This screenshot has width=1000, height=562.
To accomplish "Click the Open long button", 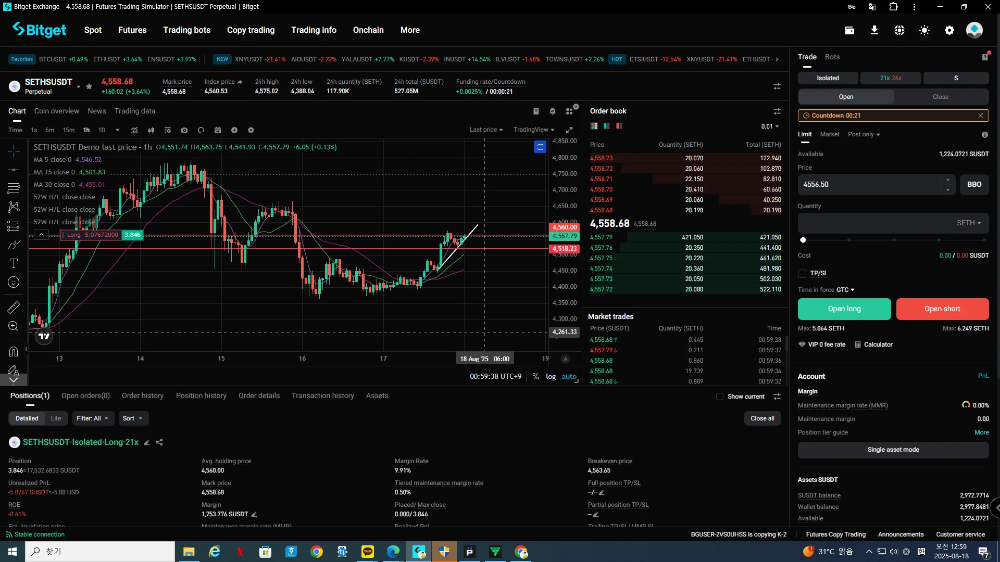I will [x=844, y=309].
